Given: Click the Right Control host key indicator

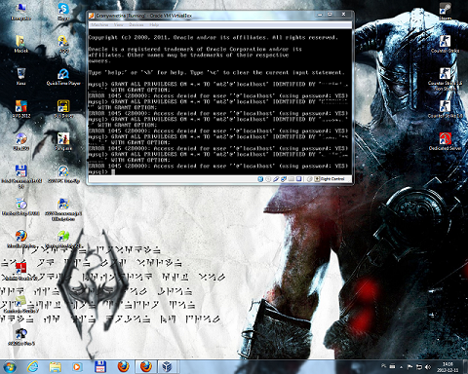Looking at the screenshot, I should coord(330,179).
